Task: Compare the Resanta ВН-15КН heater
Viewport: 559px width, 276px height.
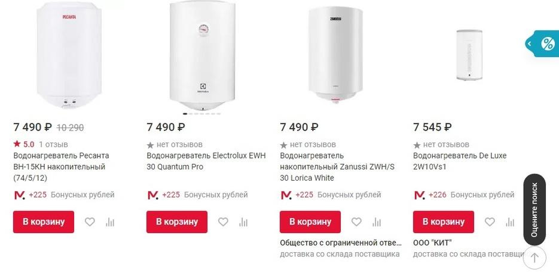Action: pos(110,222)
